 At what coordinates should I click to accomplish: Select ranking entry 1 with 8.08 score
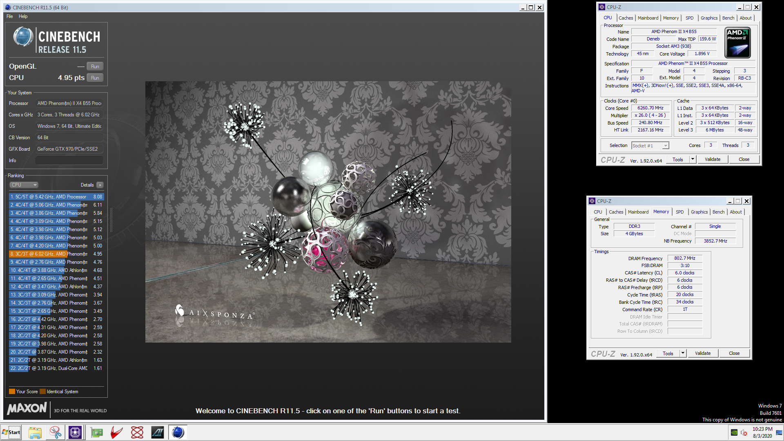tap(56, 197)
